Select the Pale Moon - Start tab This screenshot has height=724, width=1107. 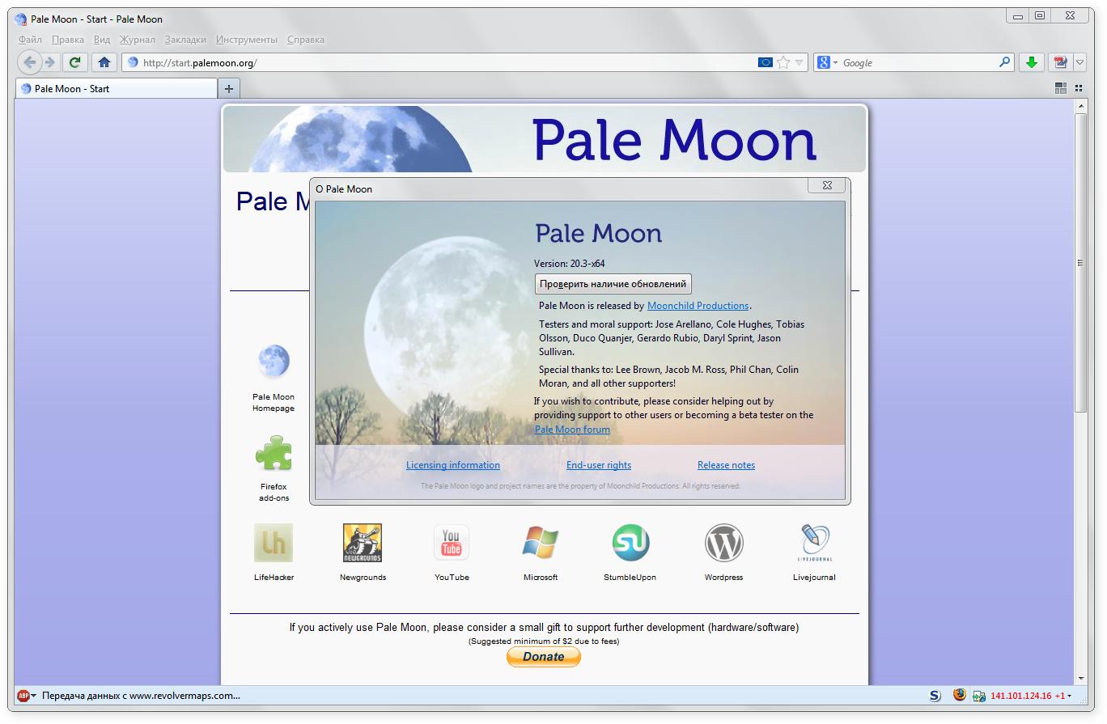116,89
